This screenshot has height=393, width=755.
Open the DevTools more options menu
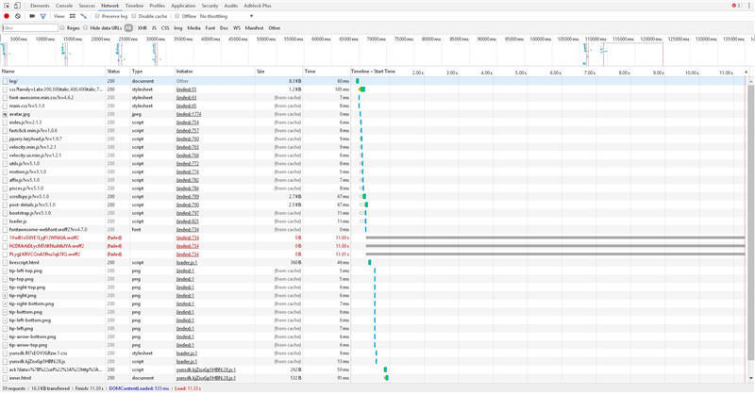pos(749,6)
